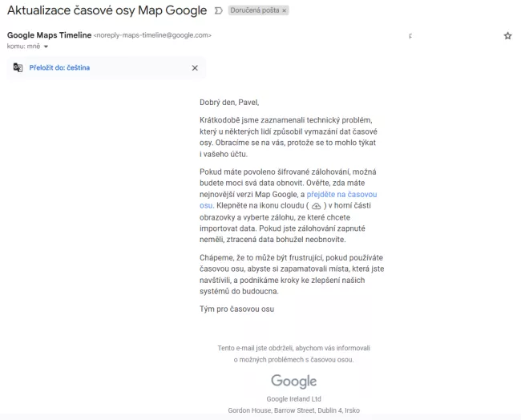Click the importance marker next to subject

click(x=220, y=11)
